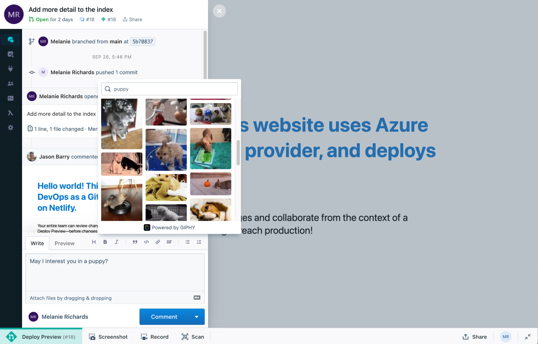Image resolution: width=538 pixels, height=344 pixels.
Task: Open the plug integrations sidebar icon
Action: tap(10, 69)
